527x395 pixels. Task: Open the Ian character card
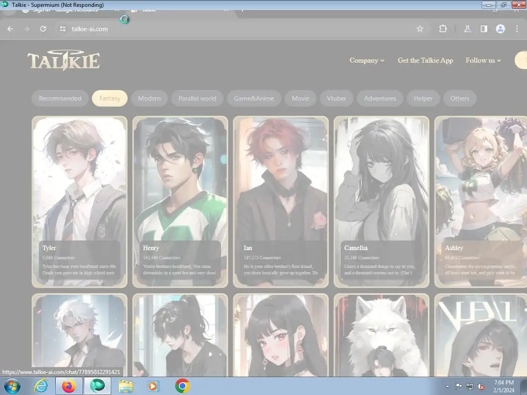click(x=280, y=202)
